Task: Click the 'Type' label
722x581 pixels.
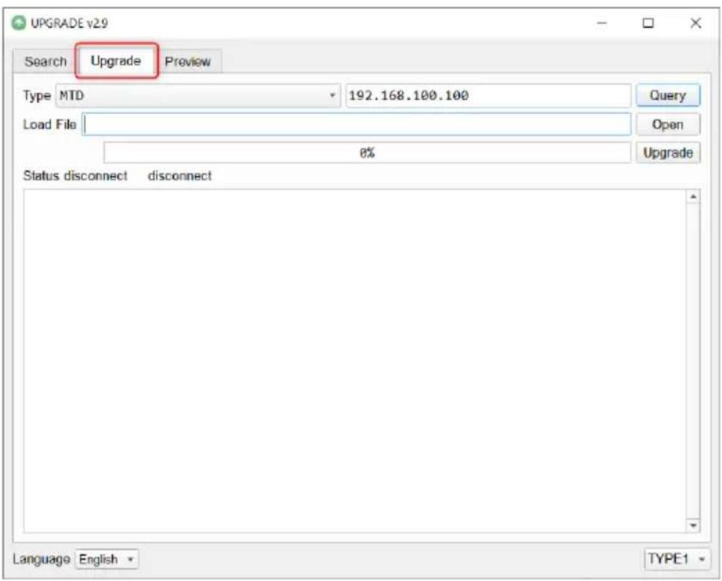Action: [37, 96]
